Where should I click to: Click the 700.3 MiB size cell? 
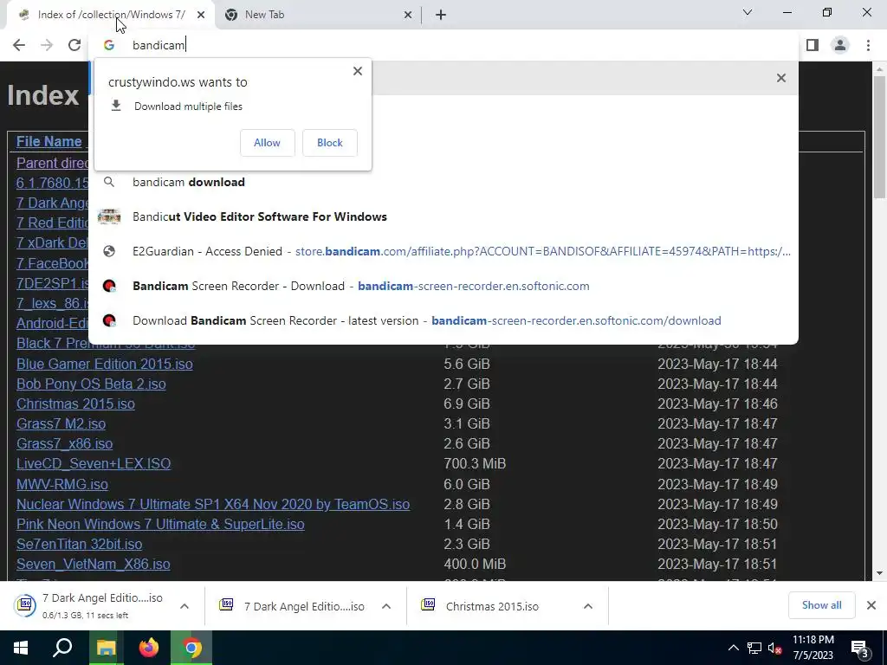point(475,464)
